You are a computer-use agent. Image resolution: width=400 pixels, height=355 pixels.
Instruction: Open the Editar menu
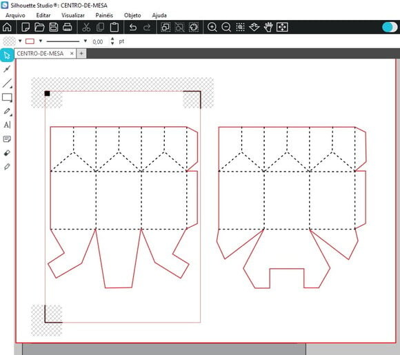coord(43,15)
